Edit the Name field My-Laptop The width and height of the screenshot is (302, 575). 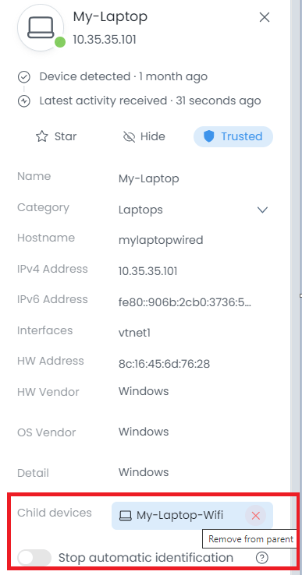pyautogui.click(x=149, y=179)
